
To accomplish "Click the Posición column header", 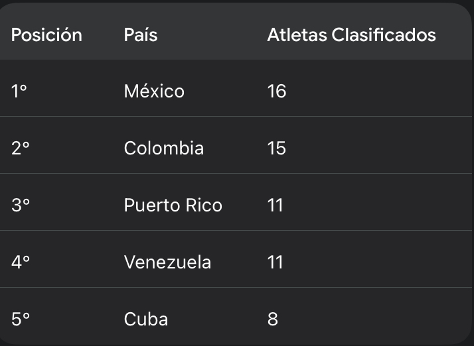I will point(46,34).
